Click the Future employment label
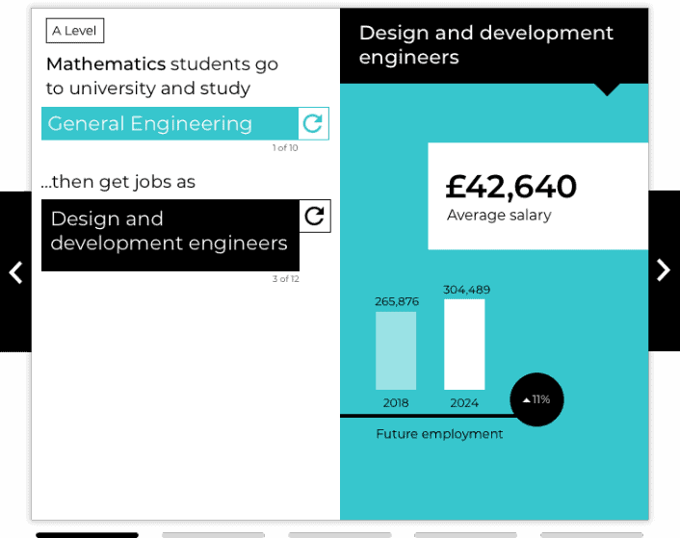The width and height of the screenshot is (680, 538). [x=439, y=434]
